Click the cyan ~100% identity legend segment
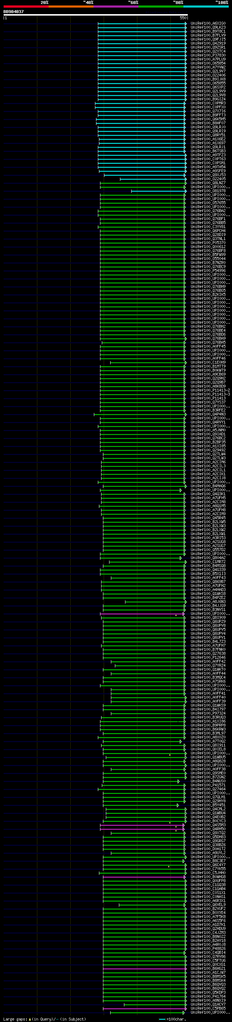The image size is (232, 1022). [x=206, y=7]
